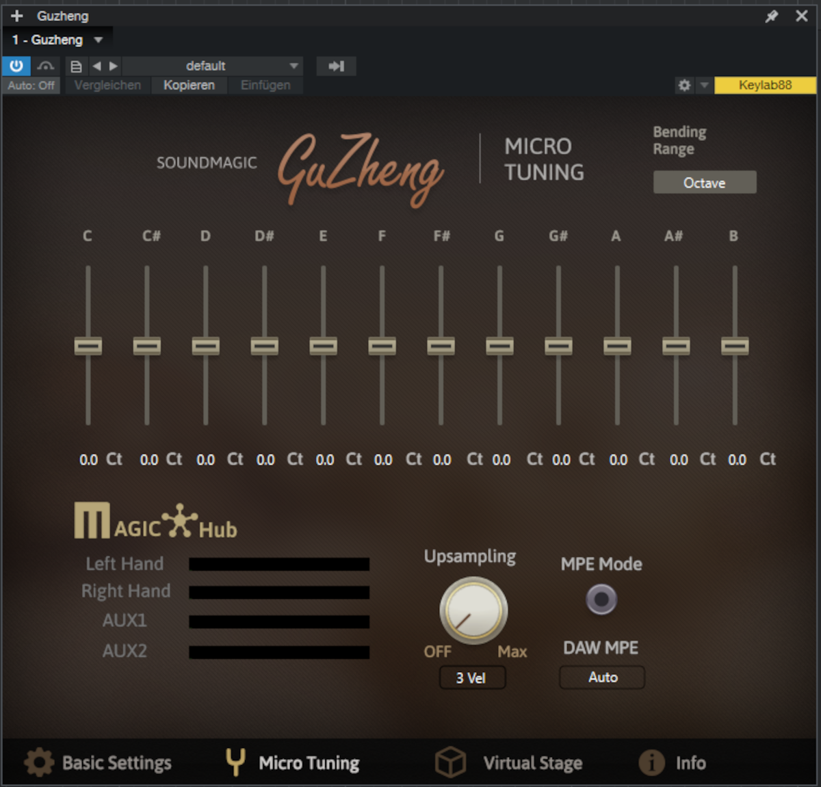Go to previous preset arrow
The width and height of the screenshot is (821, 787).
96,66
